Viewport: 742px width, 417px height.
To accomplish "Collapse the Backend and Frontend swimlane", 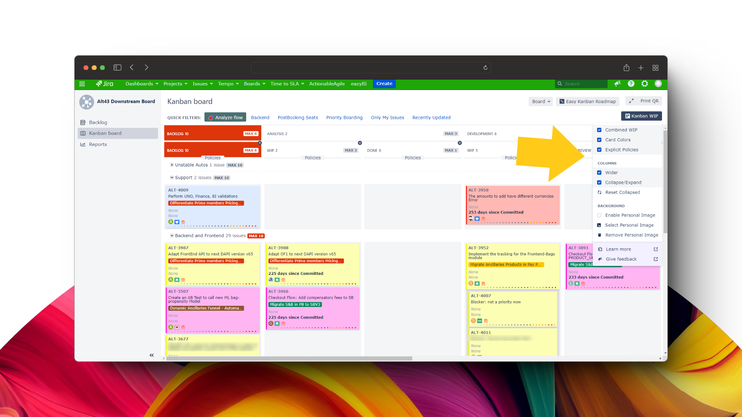I will click(172, 236).
